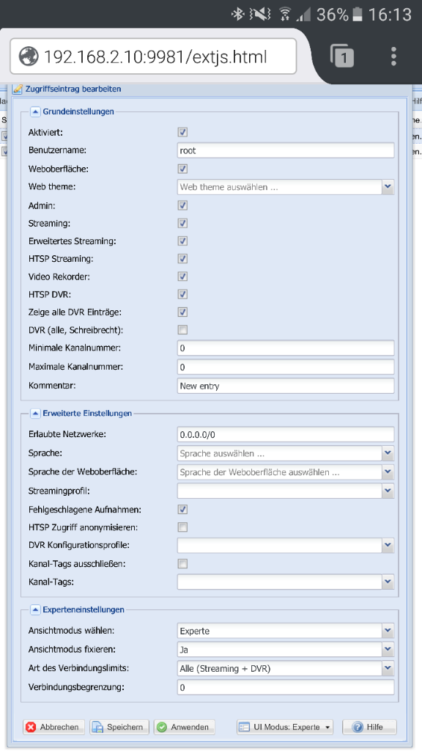The width and height of the screenshot is (422, 751).
Task: Click the Speichern save button
Action: 119,727
